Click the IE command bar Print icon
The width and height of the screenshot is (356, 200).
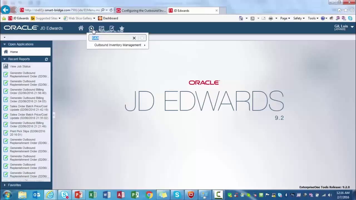pyautogui.click(x=271, y=18)
